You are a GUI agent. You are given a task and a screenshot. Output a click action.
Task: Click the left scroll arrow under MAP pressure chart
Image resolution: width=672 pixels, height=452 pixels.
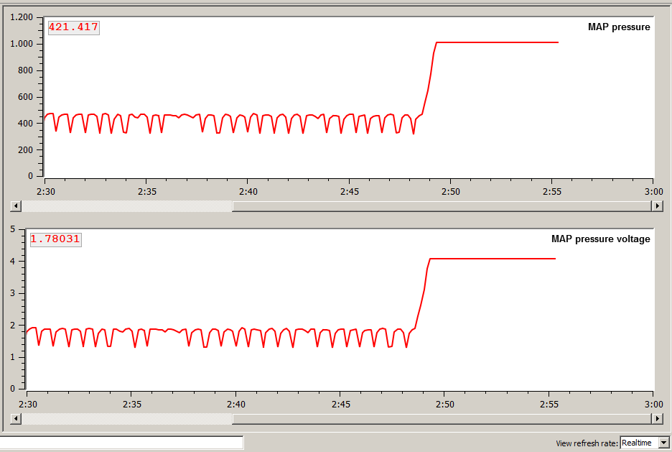coord(16,206)
